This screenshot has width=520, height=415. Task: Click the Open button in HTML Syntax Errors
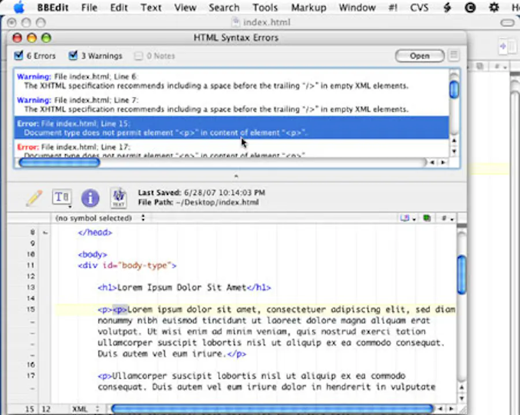(419, 55)
